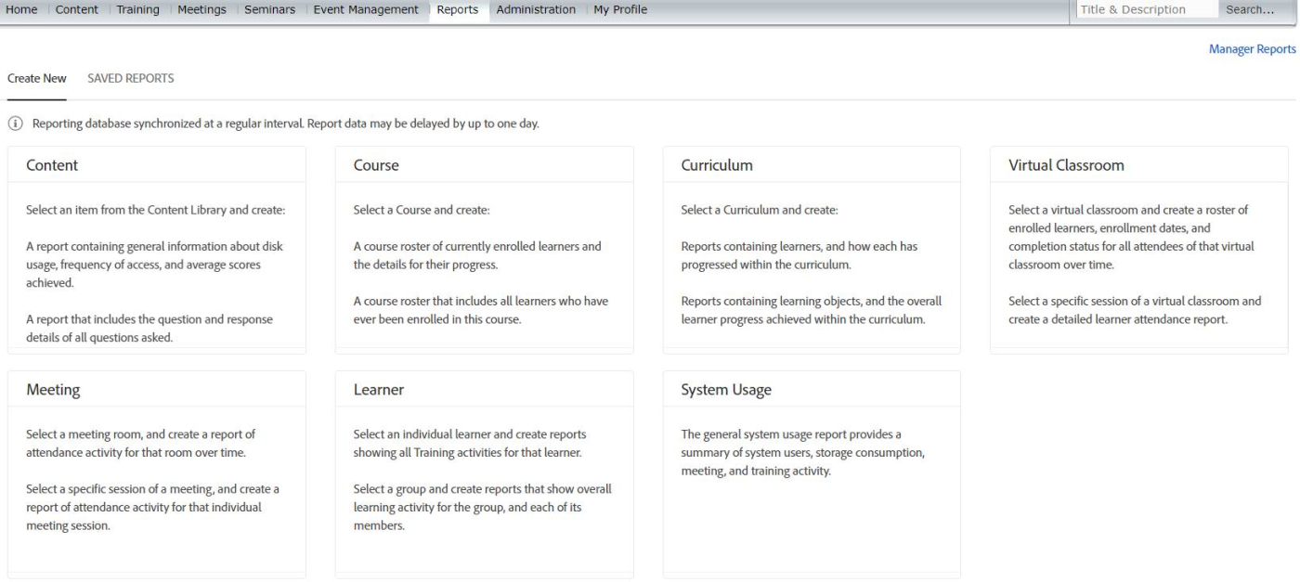The height and width of the screenshot is (582, 1300).
Task: Focus the Search... box in the top bar
Action: tap(1249, 10)
